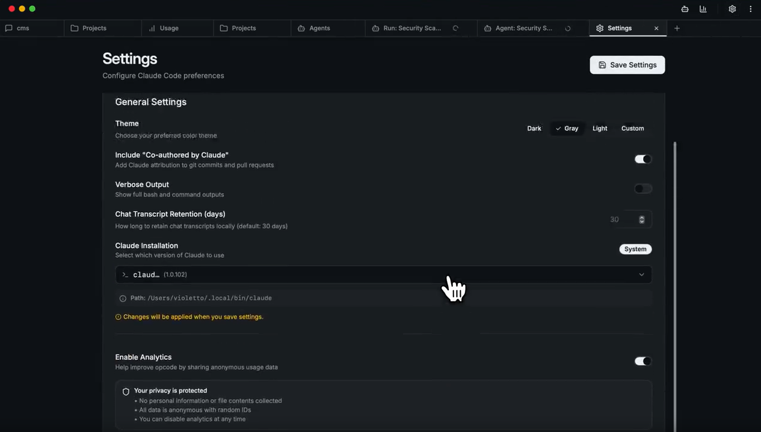Close the Settings tab
This screenshot has width=761, height=432.
click(656, 28)
